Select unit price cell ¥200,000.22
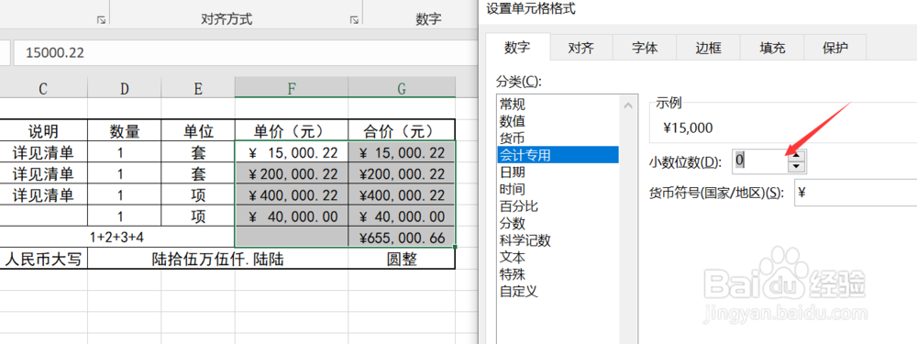The width and height of the screenshot is (917, 344). (x=292, y=173)
